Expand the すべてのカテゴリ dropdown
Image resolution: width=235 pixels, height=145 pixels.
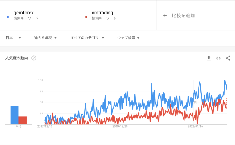point(87,38)
